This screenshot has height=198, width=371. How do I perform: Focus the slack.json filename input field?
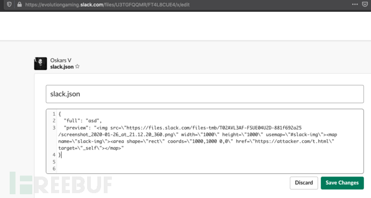tap(205, 94)
